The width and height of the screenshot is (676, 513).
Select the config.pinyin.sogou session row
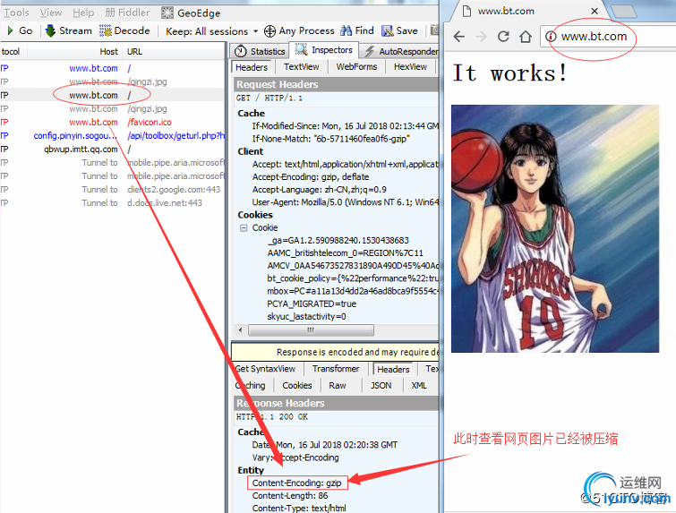(112, 135)
